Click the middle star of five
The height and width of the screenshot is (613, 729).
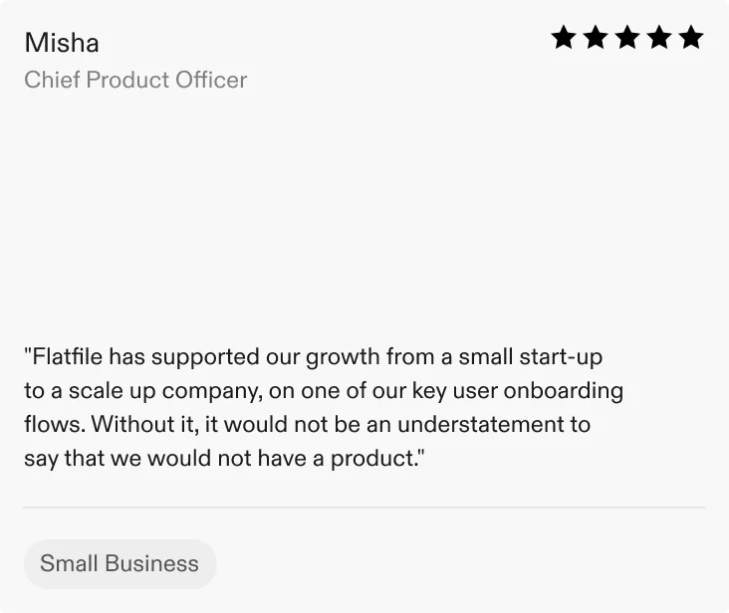[x=627, y=39]
